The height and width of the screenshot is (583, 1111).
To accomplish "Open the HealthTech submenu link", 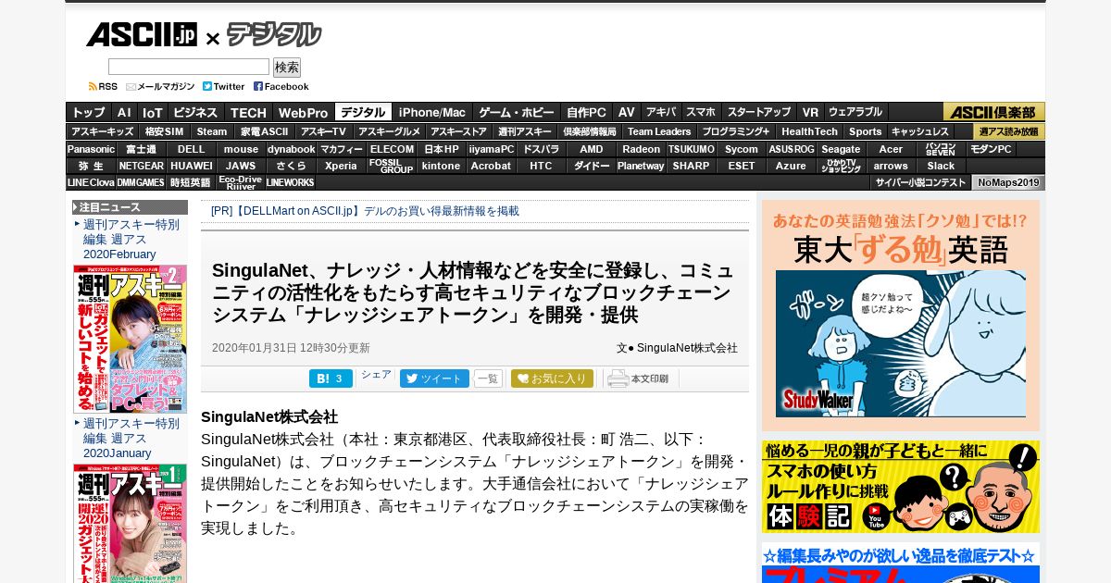I will click(809, 131).
